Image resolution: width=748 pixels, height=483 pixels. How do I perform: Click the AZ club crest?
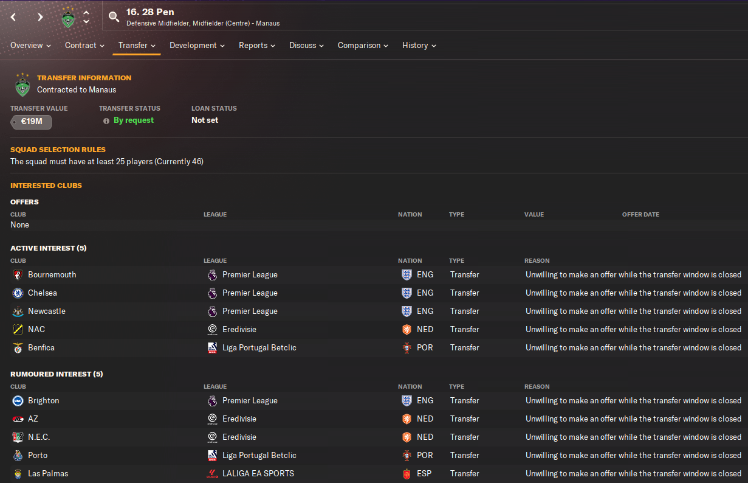18,419
